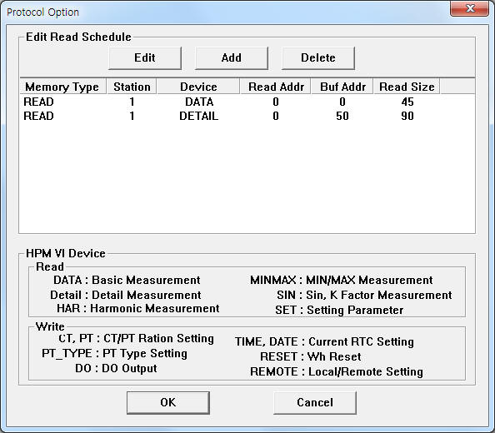Select the DETAIL device cell
Image resolution: width=495 pixels, height=433 pixels.
(x=198, y=116)
